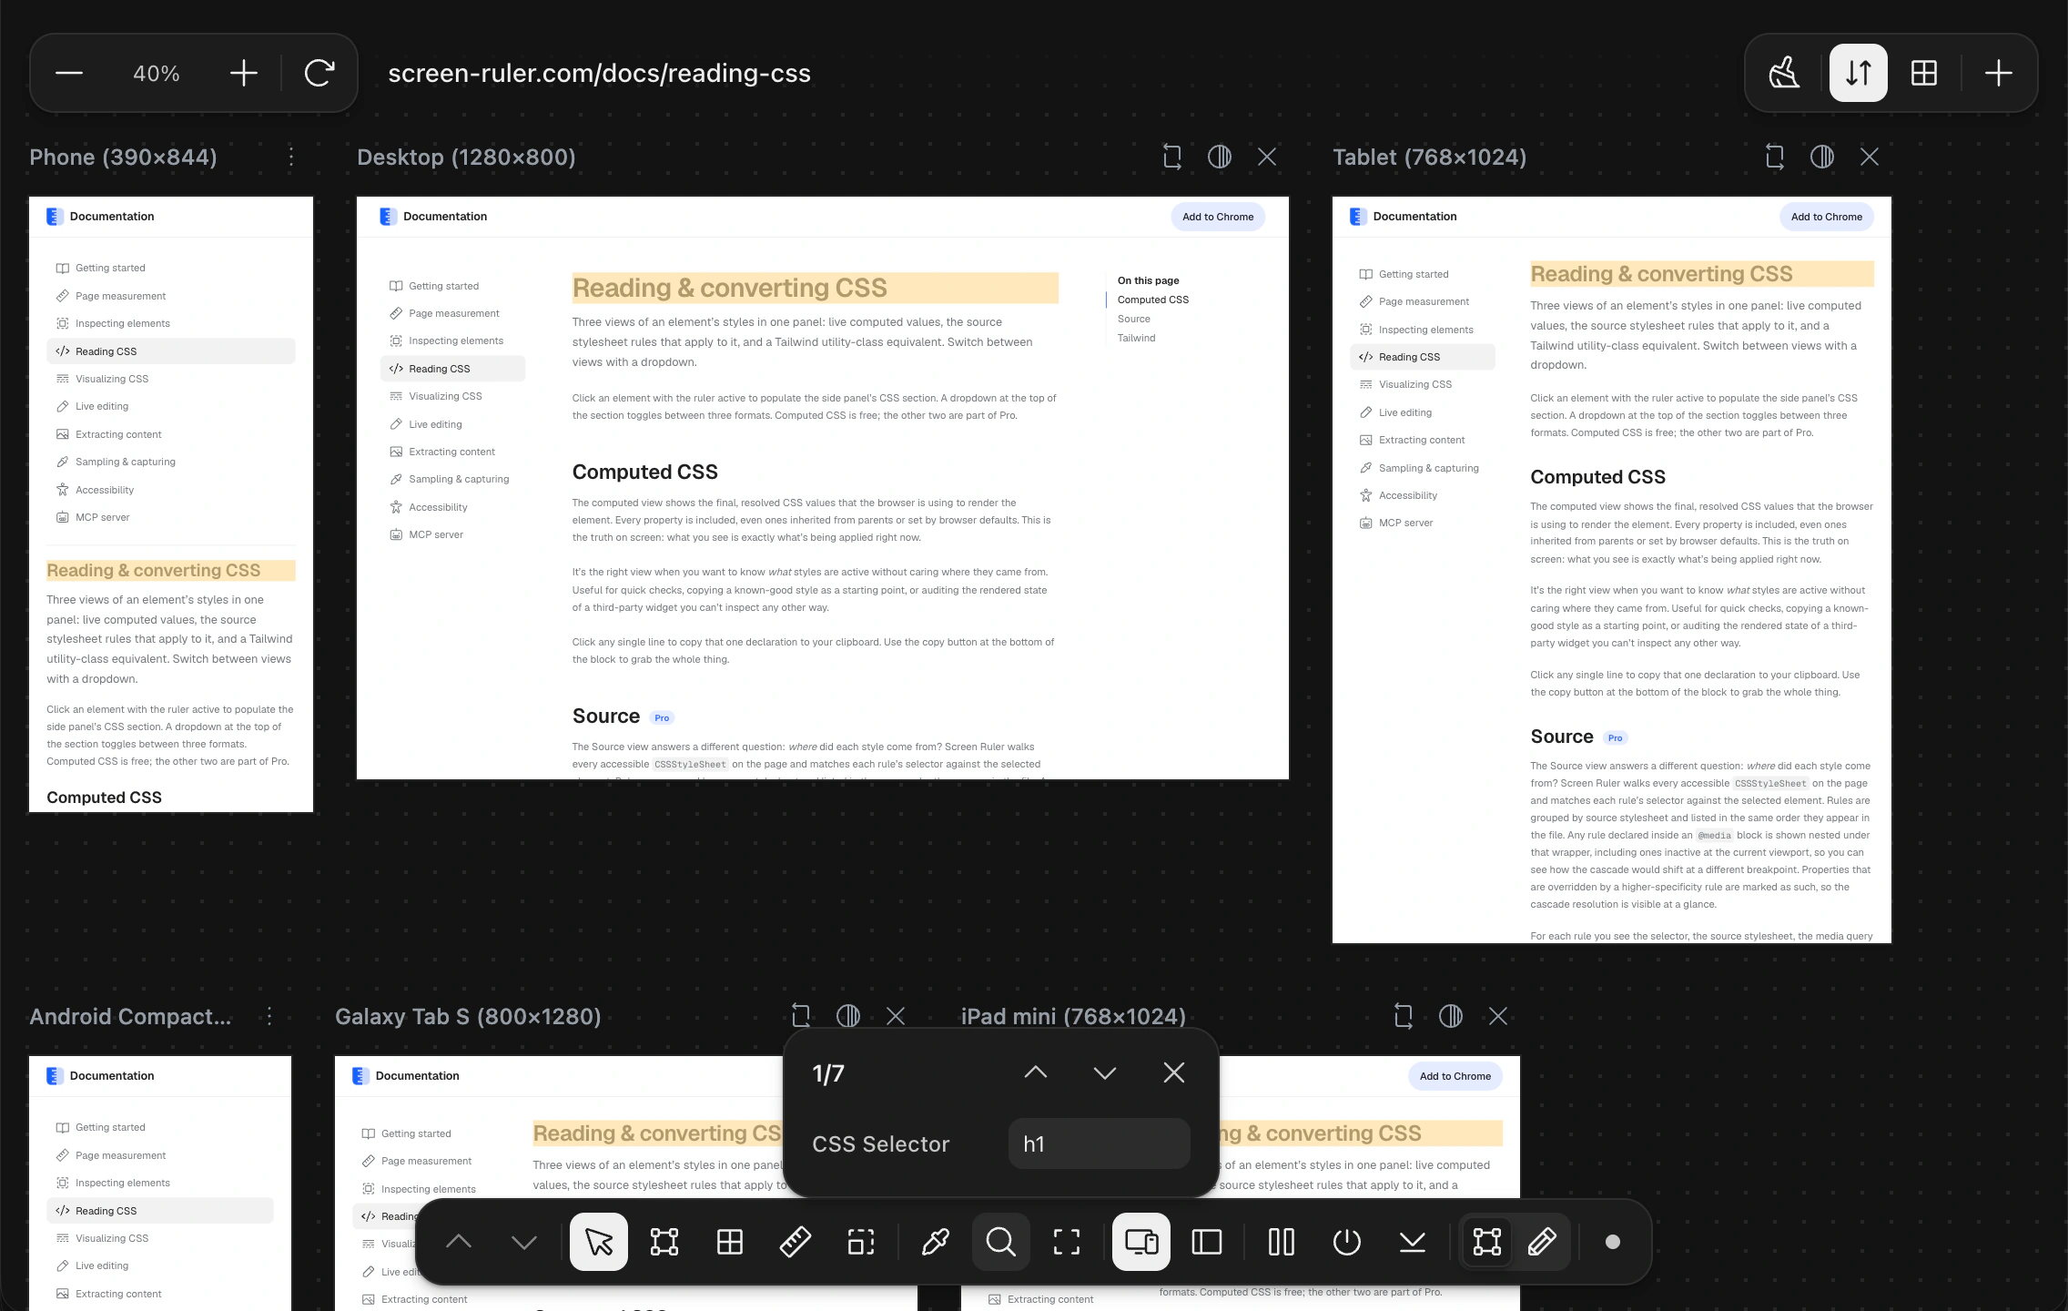Screen dimensions: 2068x1311
Task: Toggle the side panel icon
Action: click(1207, 1242)
